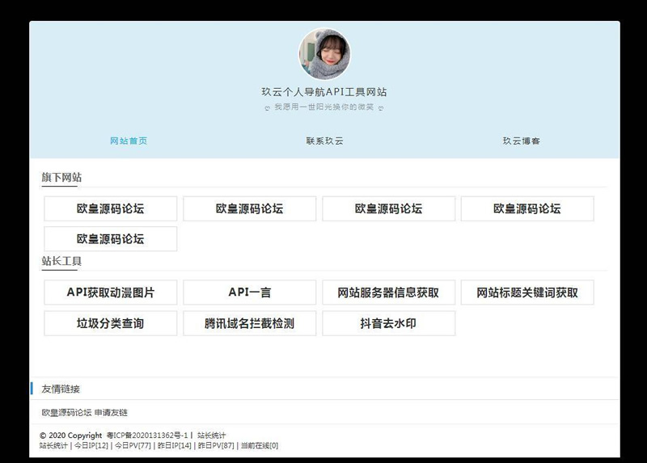Switch to the 玖云博客 tab

pyautogui.click(x=521, y=141)
